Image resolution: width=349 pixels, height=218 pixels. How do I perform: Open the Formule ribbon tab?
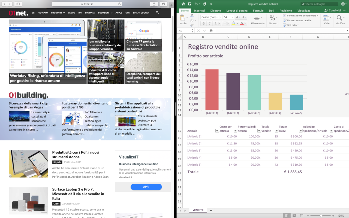258,11
